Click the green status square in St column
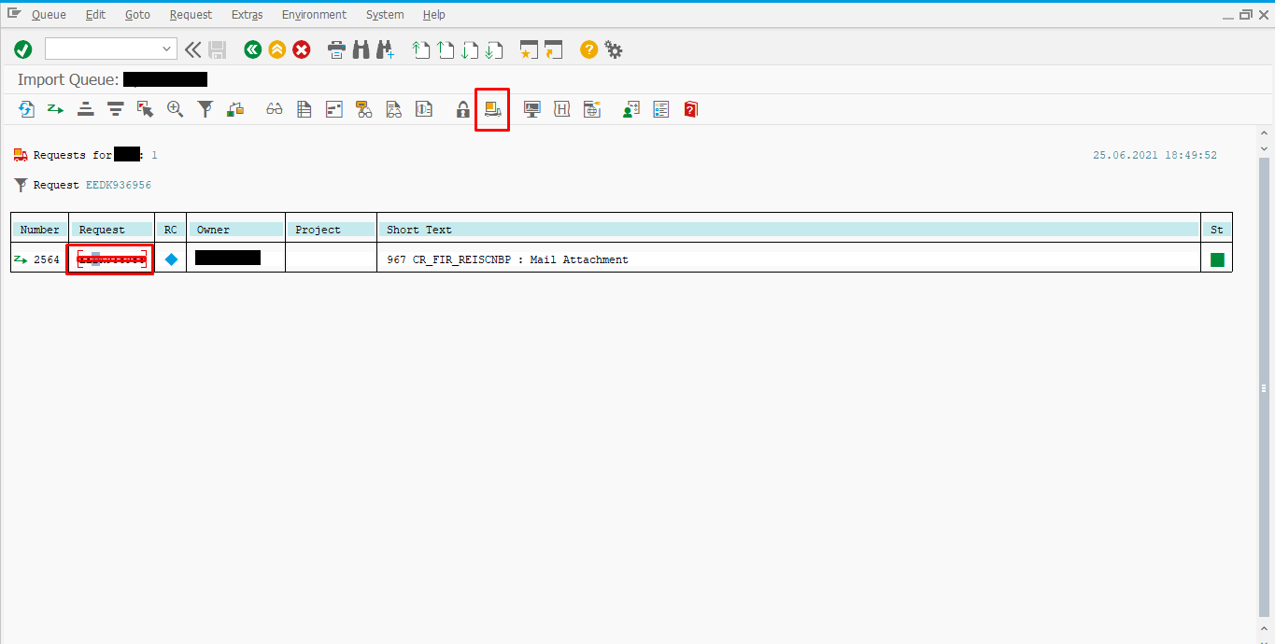The image size is (1275, 644). click(1217, 259)
